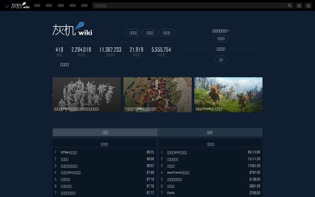Open the gray soldier figurines thumbnail
Image resolution: width=315 pixels, height=197 pixels.
[x=87, y=95]
